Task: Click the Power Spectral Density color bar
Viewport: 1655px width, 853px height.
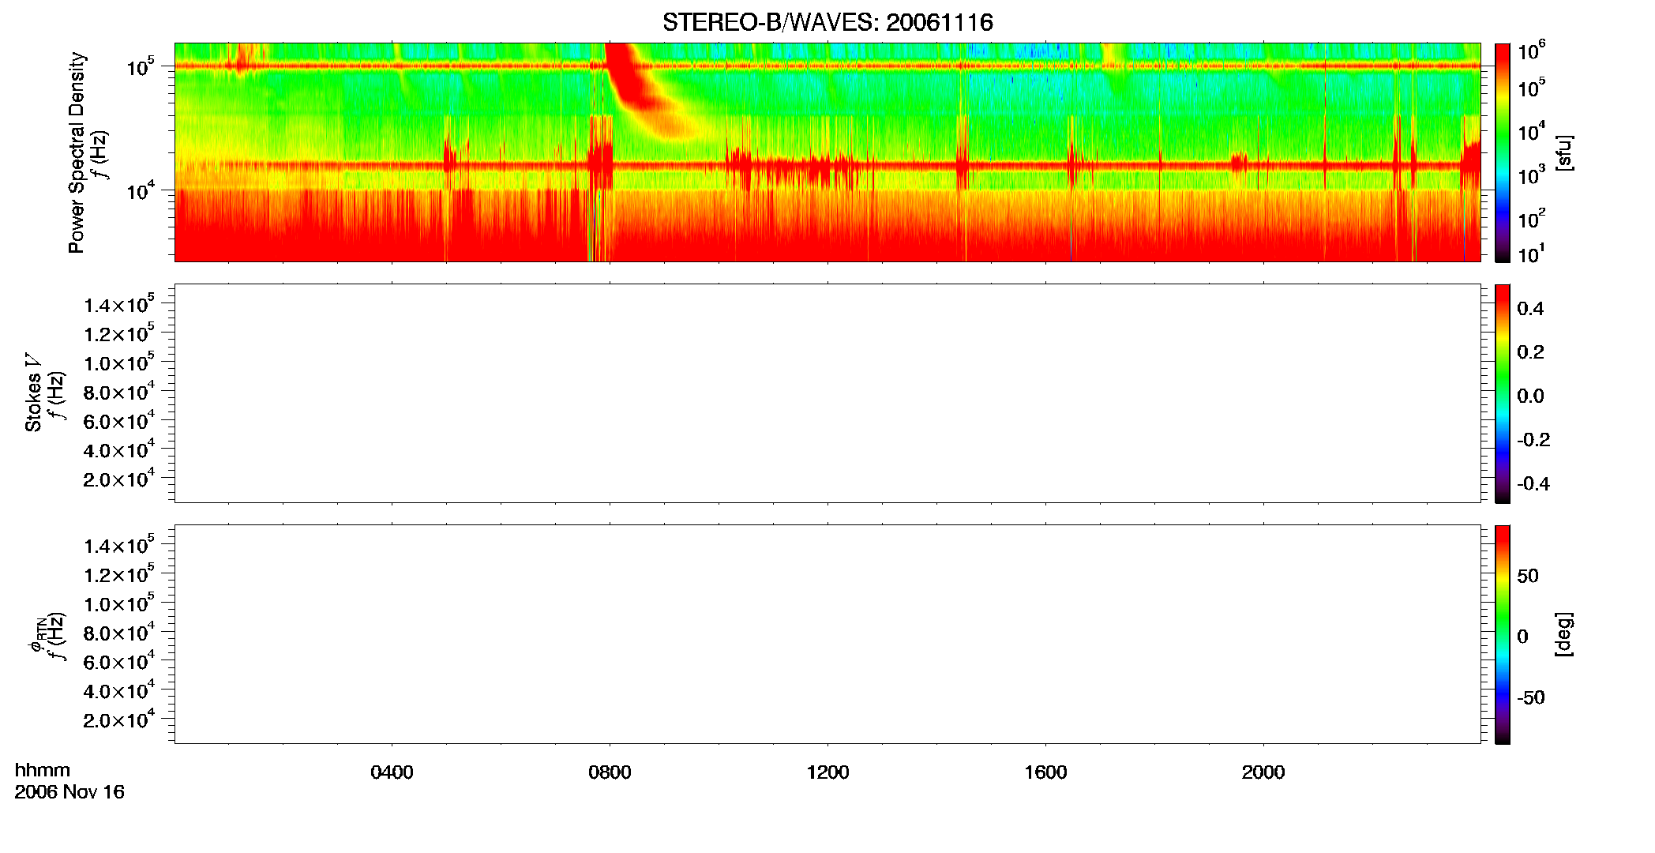Action: tap(1503, 152)
